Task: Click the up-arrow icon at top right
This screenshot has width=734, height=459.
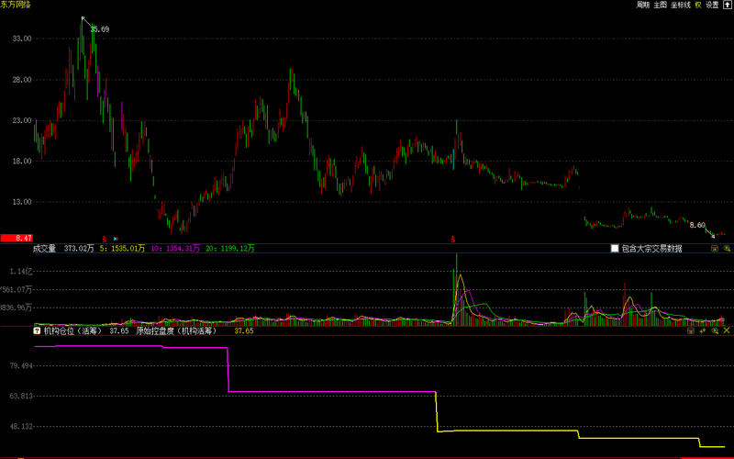Action: tap(727, 5)
